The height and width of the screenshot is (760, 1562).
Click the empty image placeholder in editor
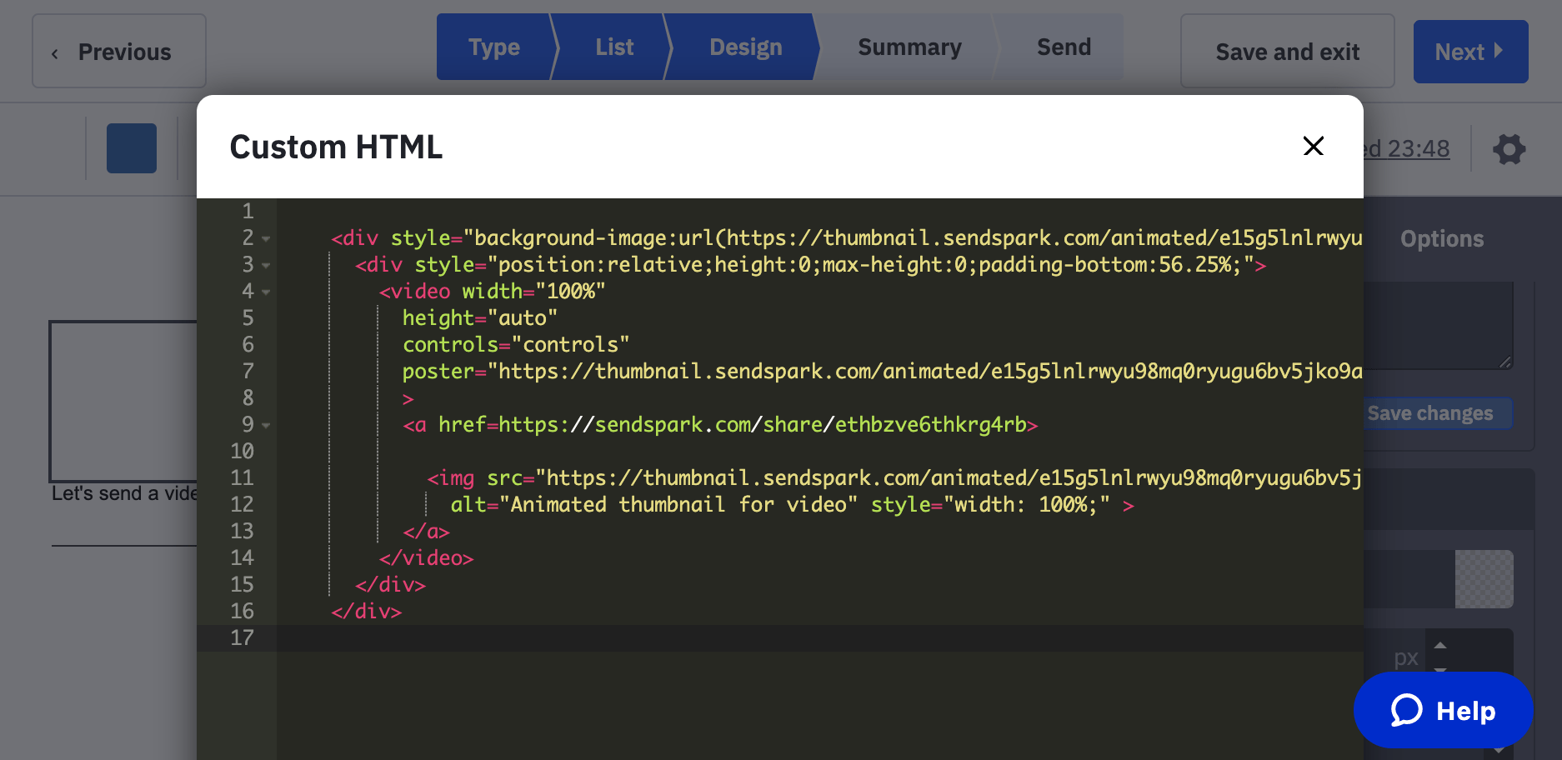(123, 401)
